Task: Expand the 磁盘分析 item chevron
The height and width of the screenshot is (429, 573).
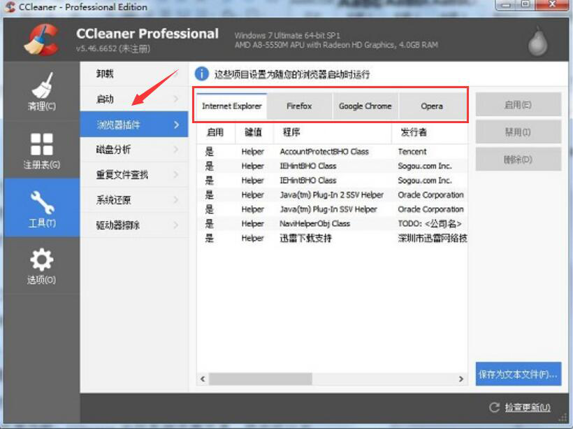Action: pyautogui.click(x=178, y=149)
